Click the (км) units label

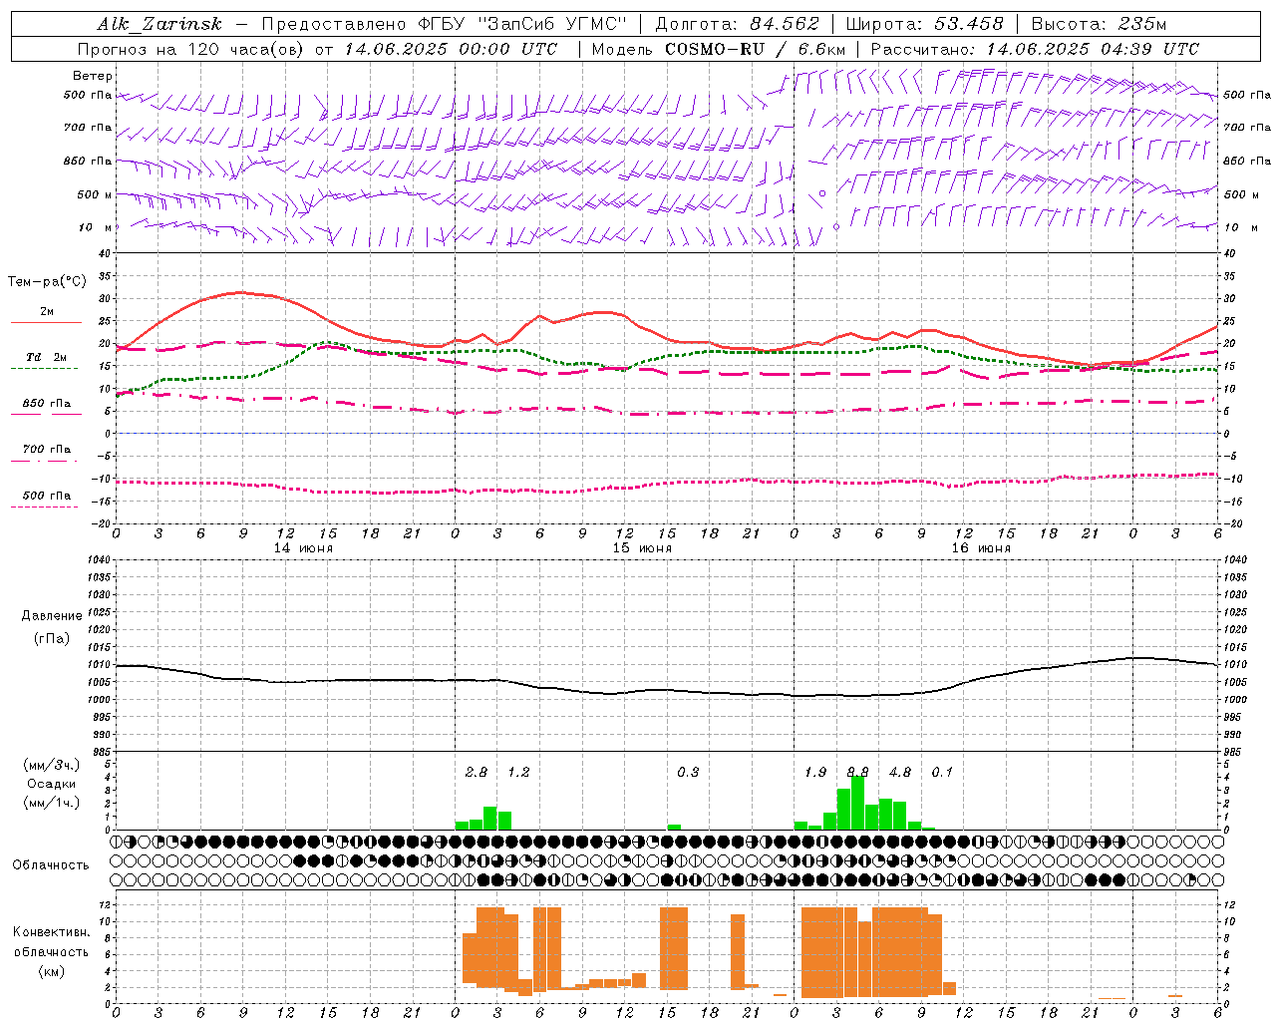(53, 971)
